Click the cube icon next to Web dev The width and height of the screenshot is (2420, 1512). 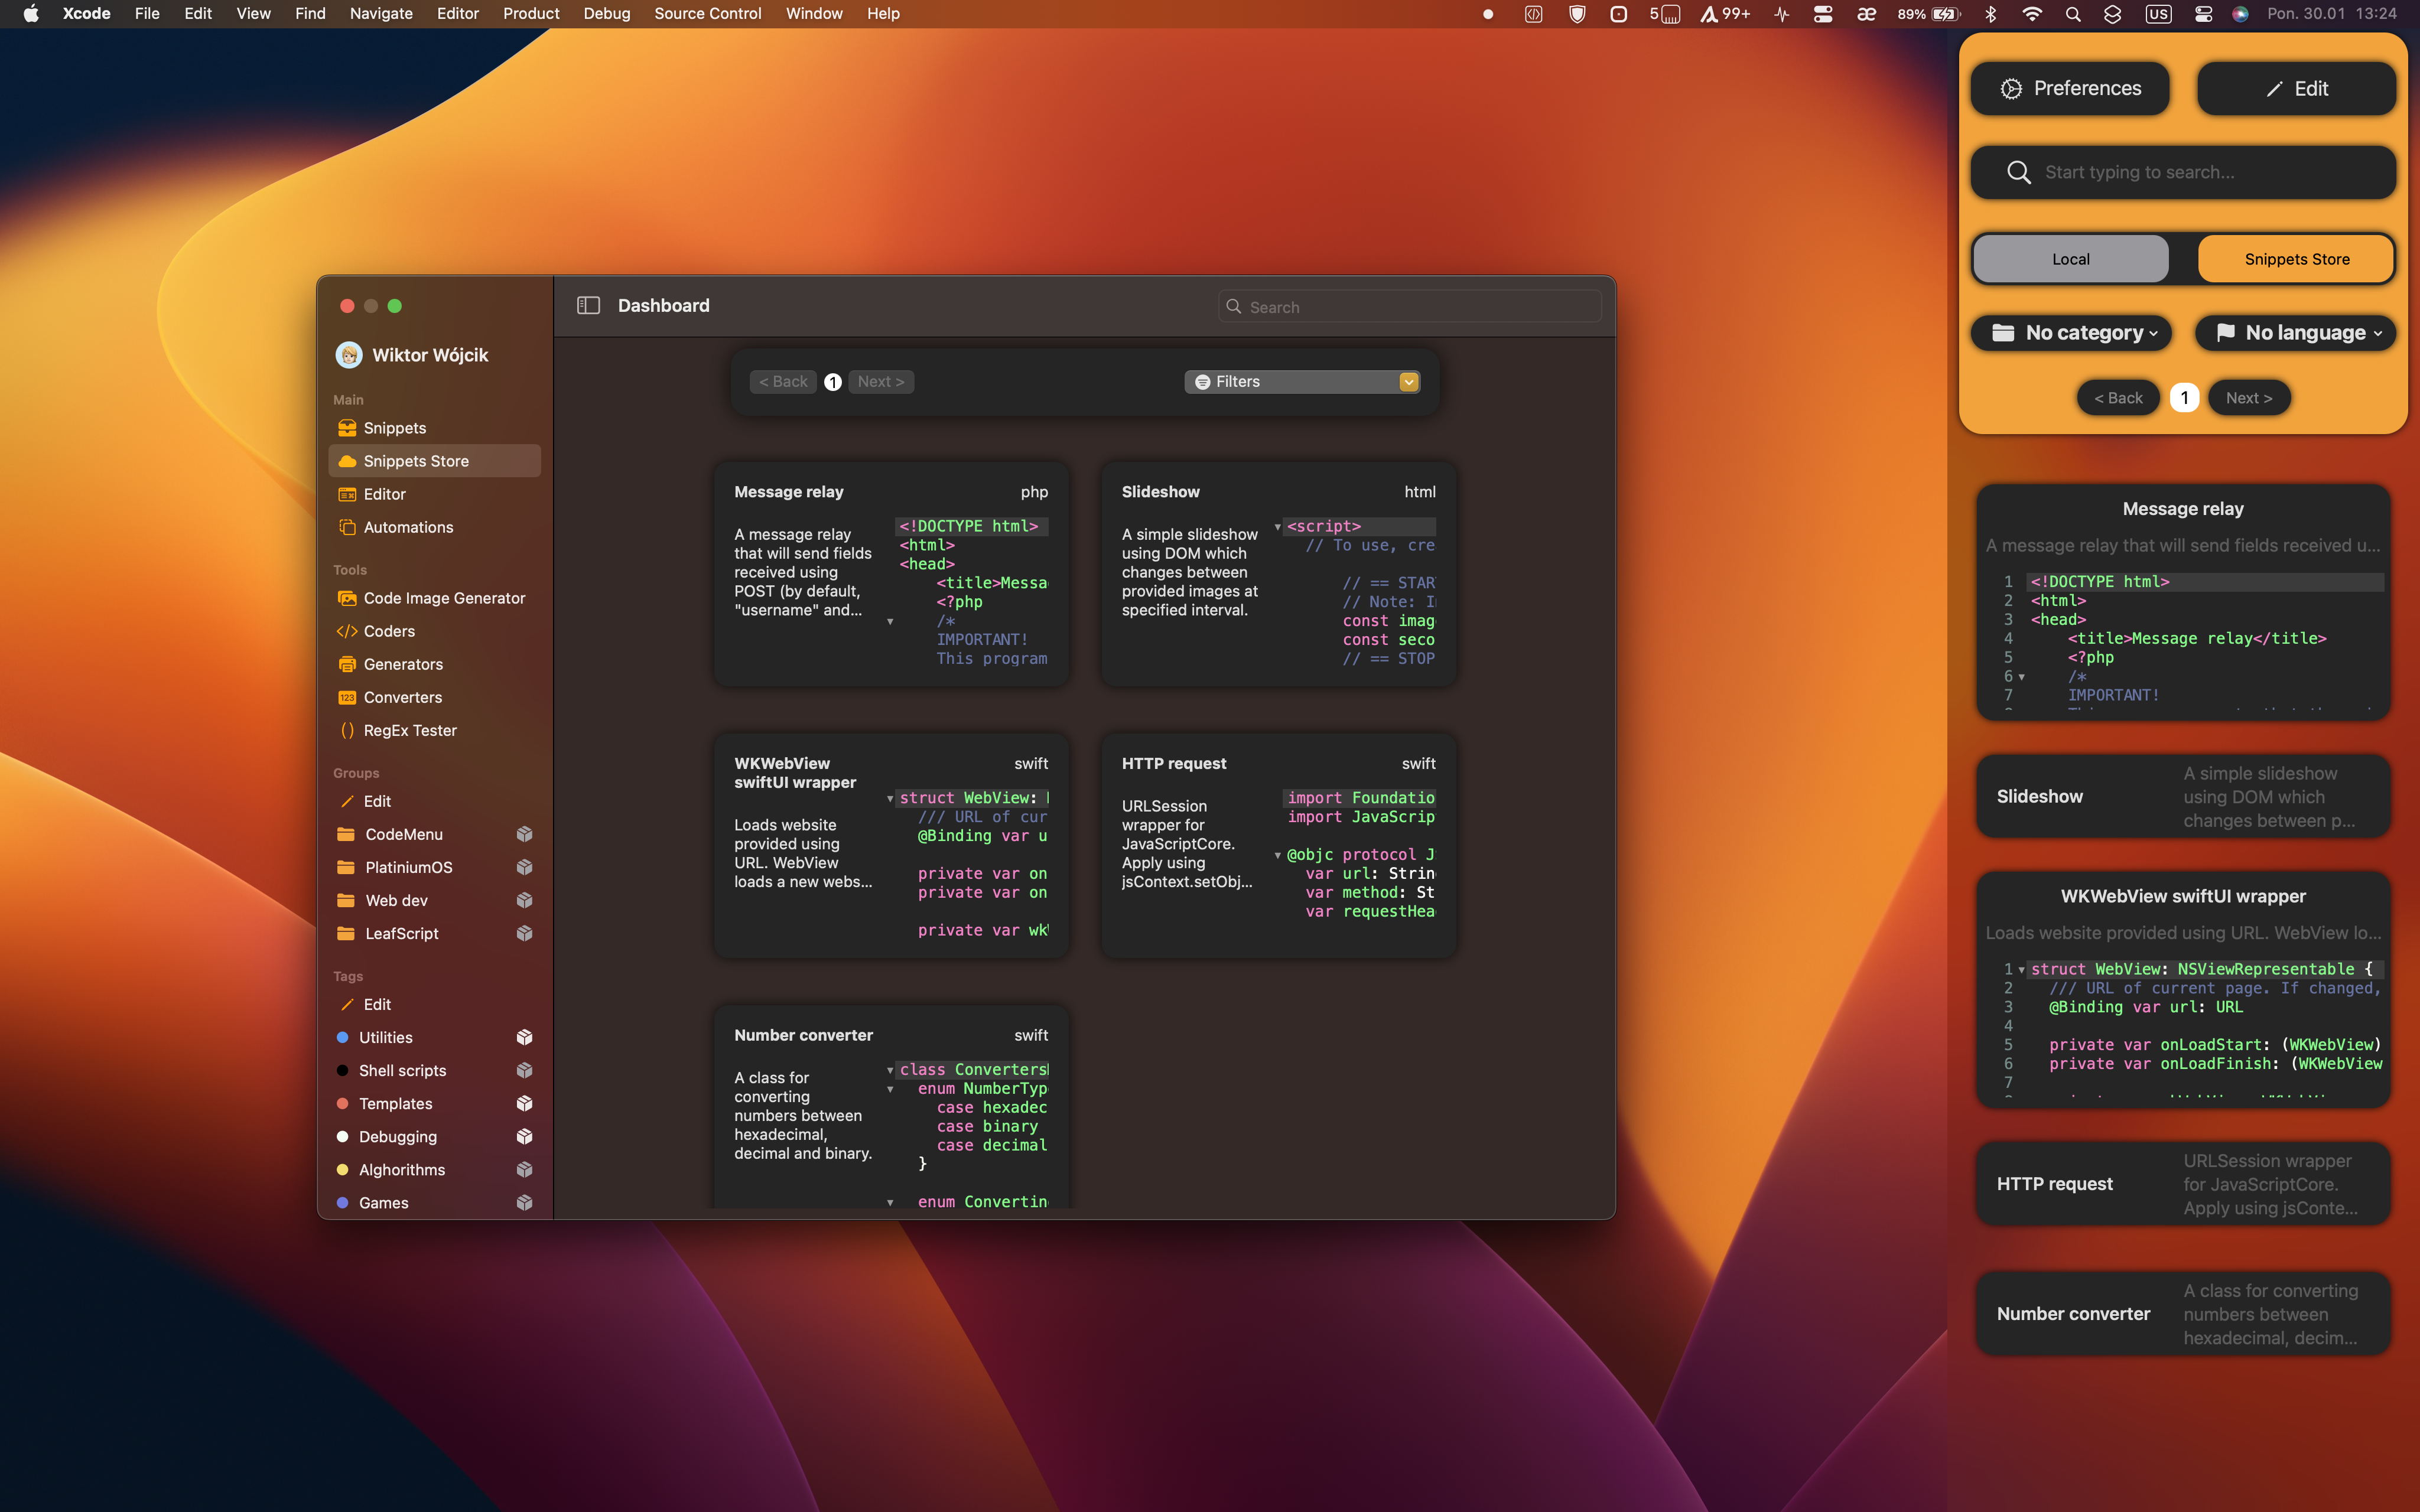(x=524, y=899)
